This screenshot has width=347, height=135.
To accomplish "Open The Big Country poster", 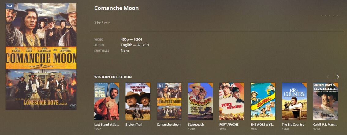I will coord(294,101).
